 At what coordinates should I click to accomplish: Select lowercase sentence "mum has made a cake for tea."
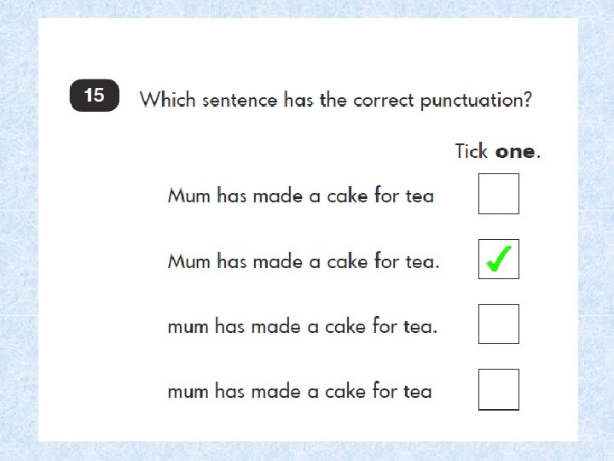[x=303, y=326]
